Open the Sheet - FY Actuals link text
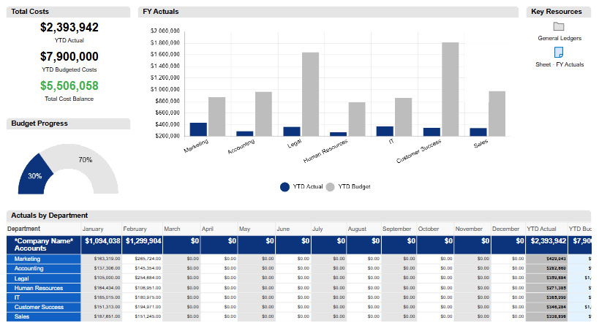Viewport: 599px width, 331px height. [559, 64]
